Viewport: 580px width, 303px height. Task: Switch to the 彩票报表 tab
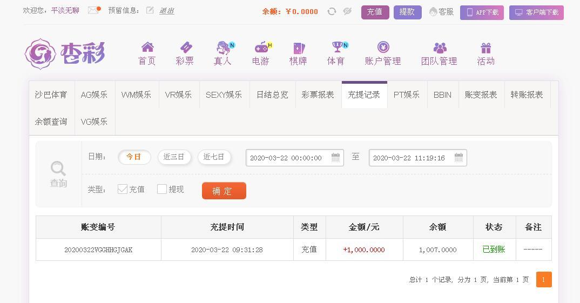318,95
